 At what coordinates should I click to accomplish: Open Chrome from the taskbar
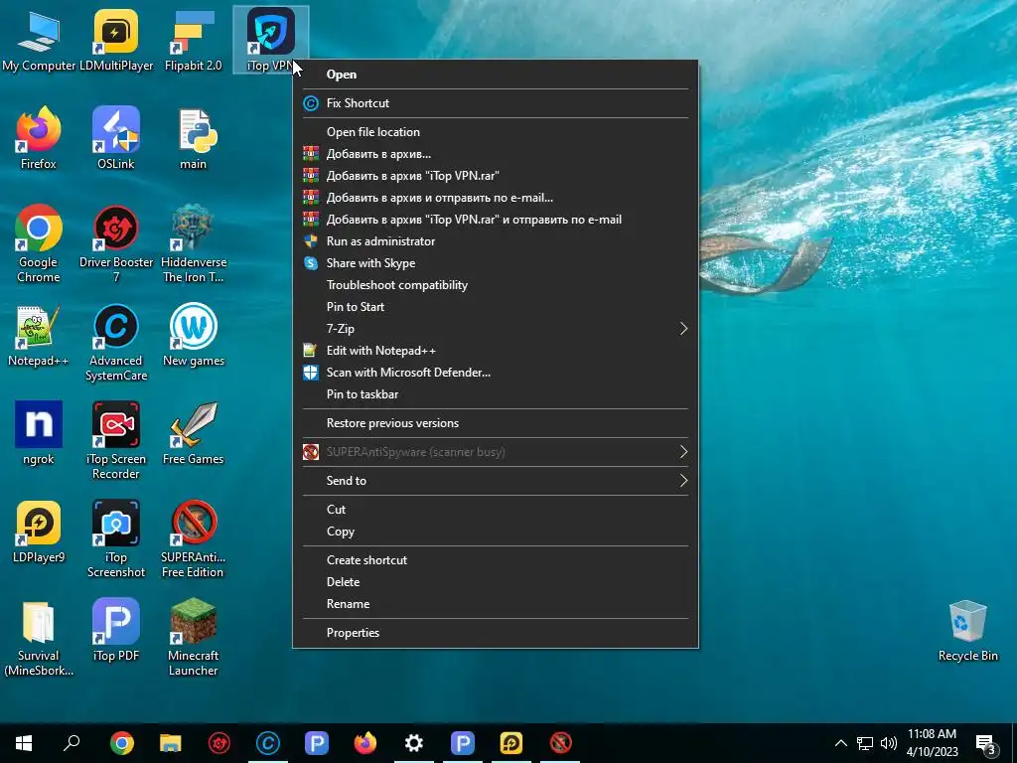[x=122, y=743]
